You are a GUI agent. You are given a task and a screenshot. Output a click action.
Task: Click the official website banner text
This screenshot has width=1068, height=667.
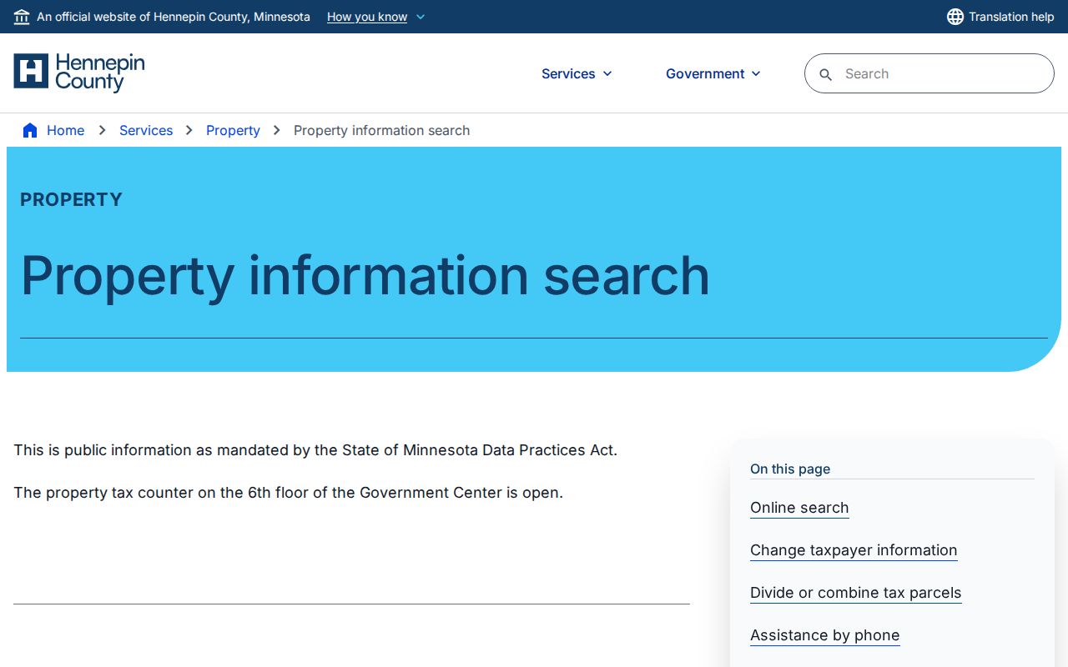[x=174, y=17]
